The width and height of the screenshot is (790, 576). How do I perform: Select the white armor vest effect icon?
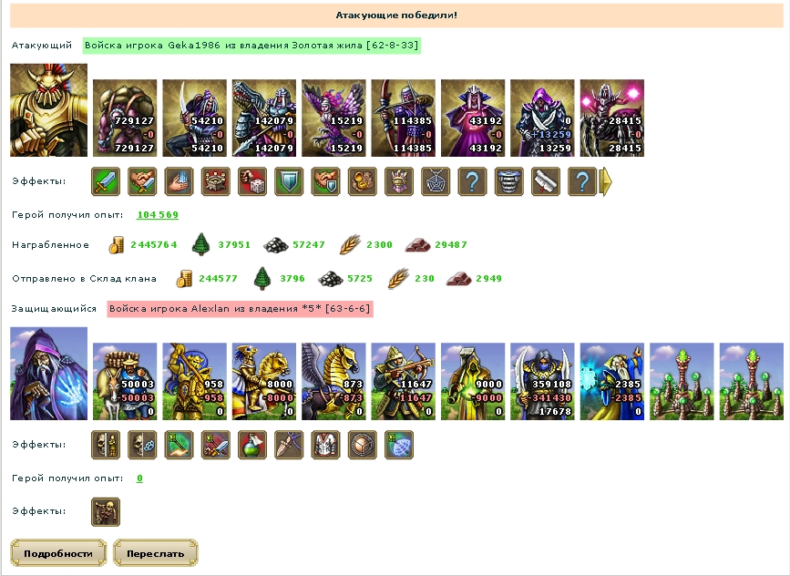click(326, 445)
